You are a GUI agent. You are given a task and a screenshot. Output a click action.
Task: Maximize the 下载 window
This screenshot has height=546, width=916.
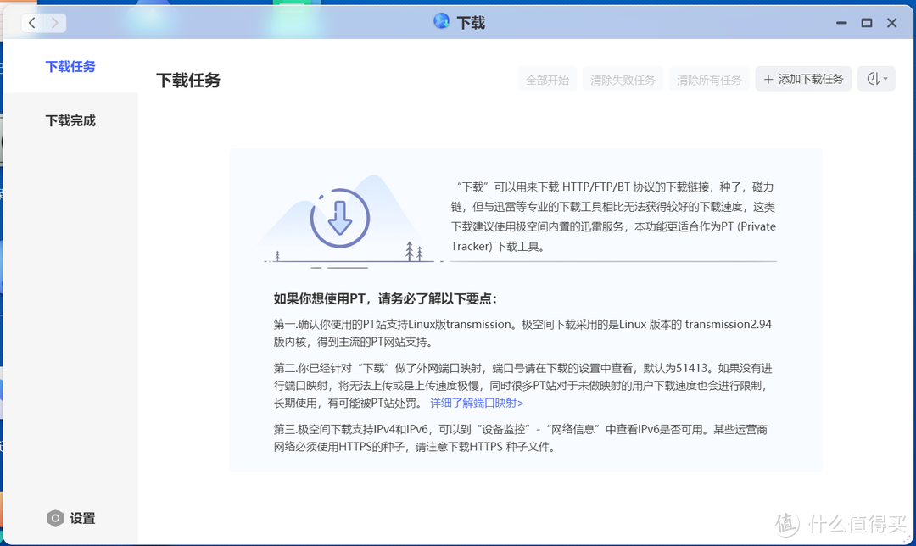tap(866, 23)
